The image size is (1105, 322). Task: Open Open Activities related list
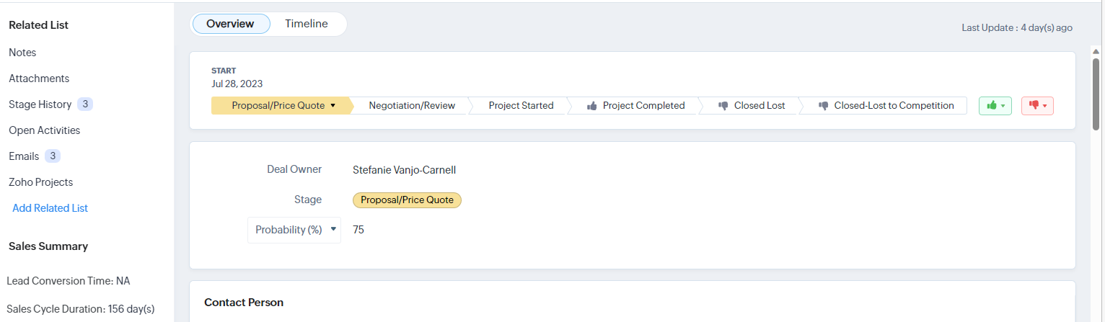coord(44,130)
